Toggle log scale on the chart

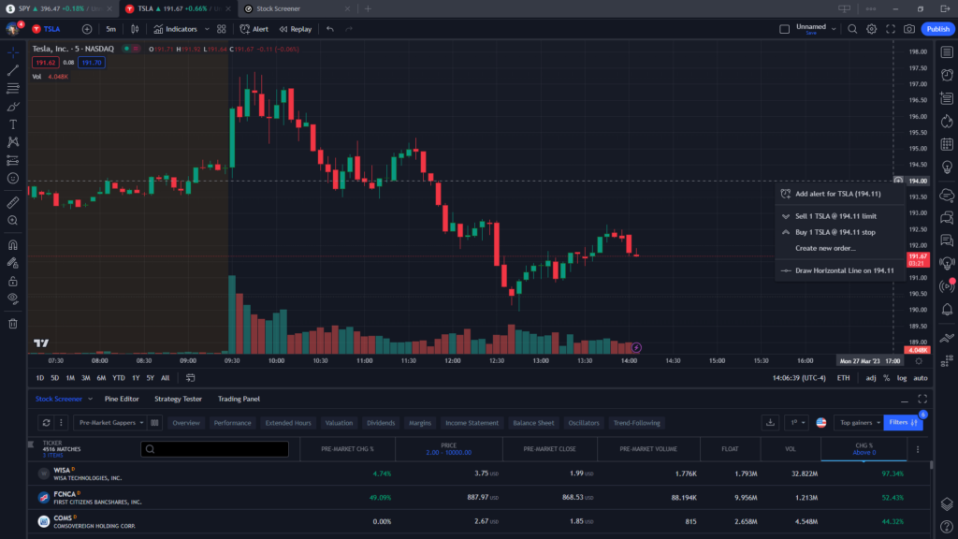coord(902,378)
